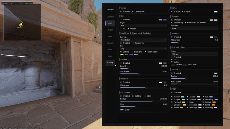230x129 pixels.
Task: Open the Off-screen Color swatch
Action: tap(122, 110)
